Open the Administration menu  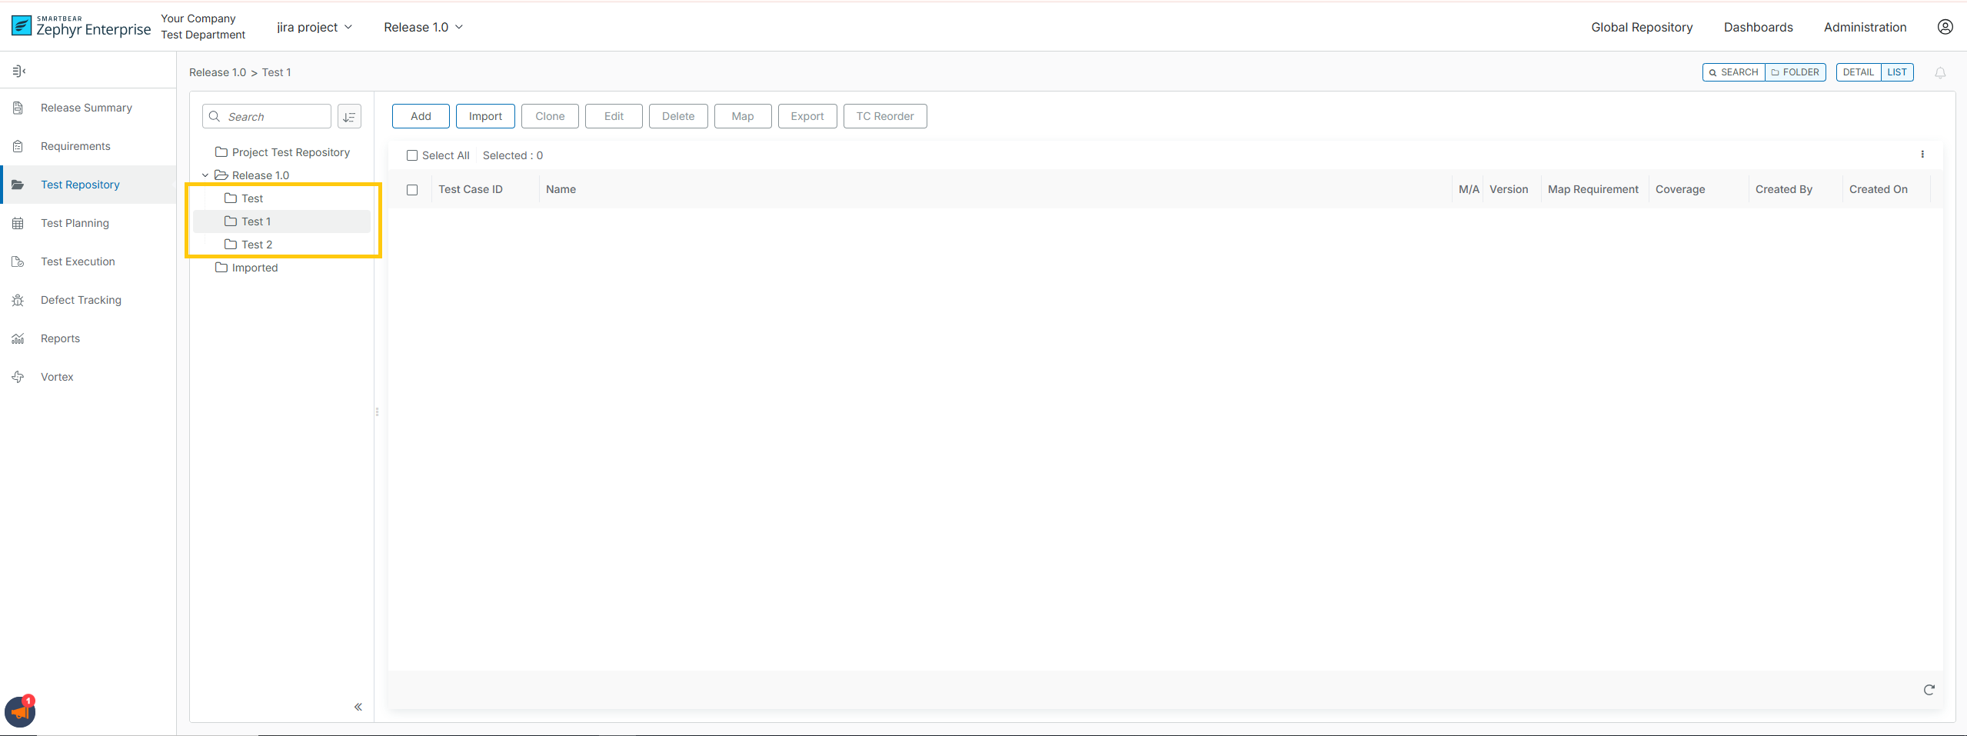click(1864, 27)
